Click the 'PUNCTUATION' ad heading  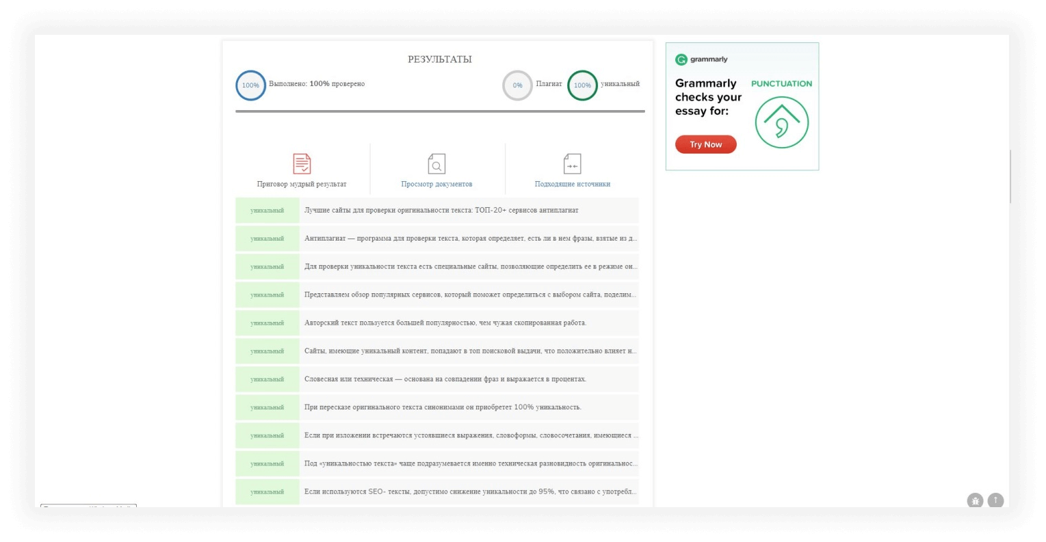782,83
